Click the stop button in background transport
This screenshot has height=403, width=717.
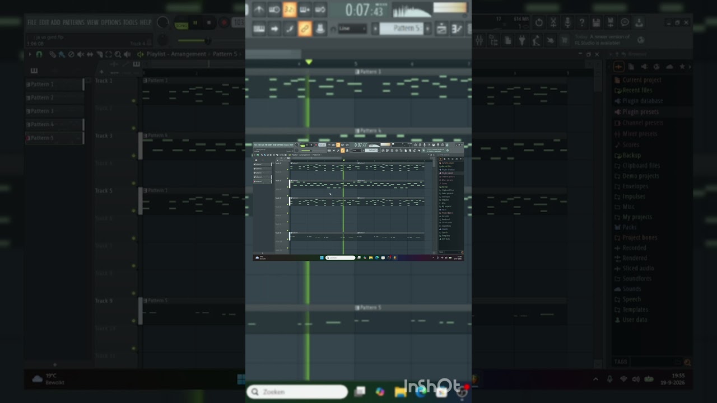[209, 23]
